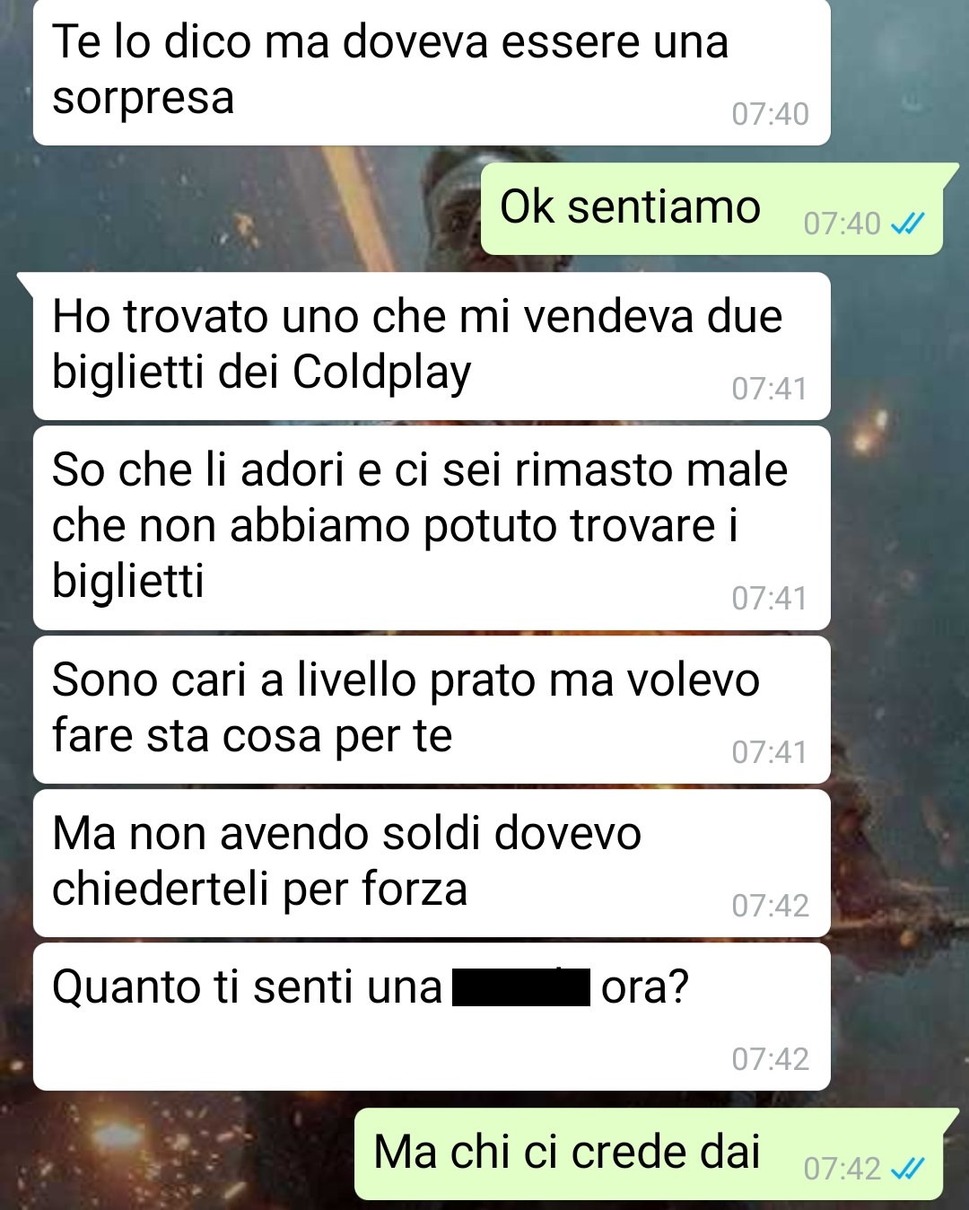Tap the "Ma non avendo soldi" message
The height and width of the screenshot is (1210, 969).
(432, 864)
